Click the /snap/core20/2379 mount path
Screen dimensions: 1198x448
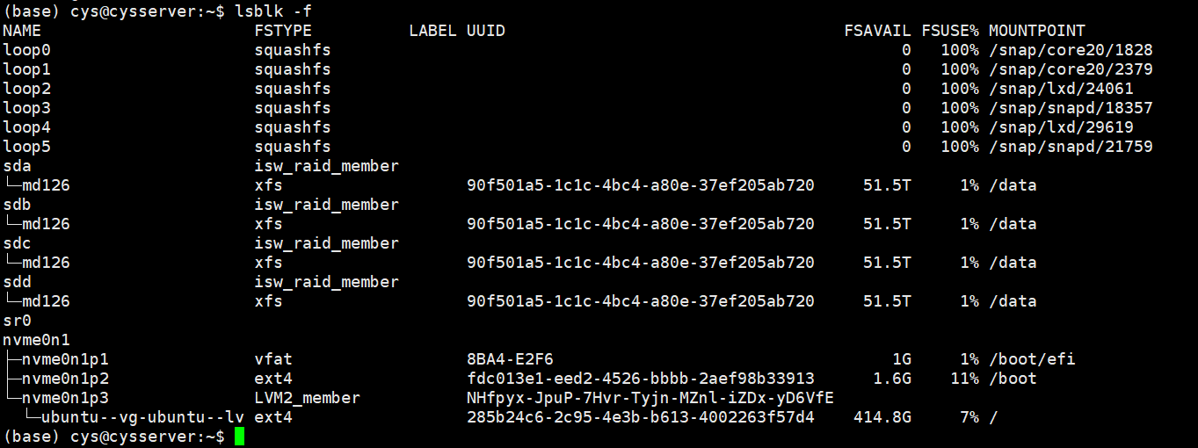click(1071, 69)
